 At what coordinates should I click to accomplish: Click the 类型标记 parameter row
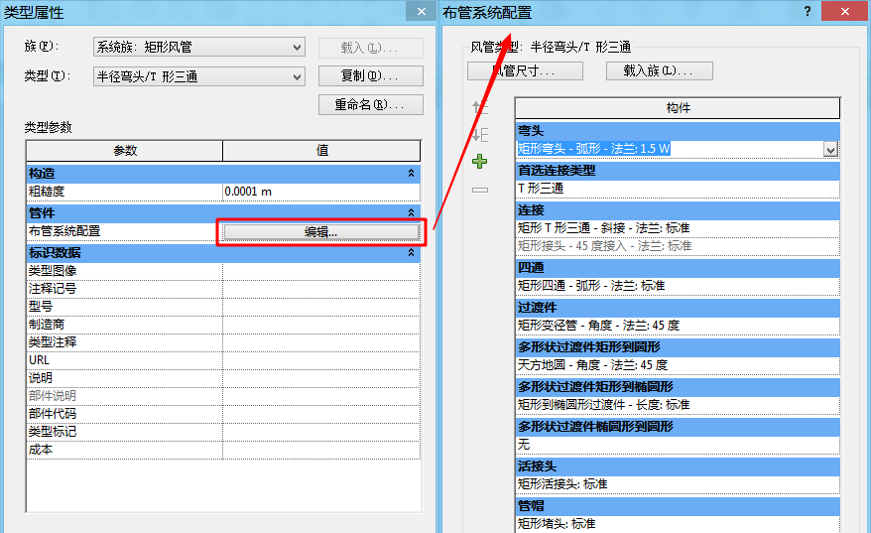pyautogui.click(x=223, y=432)
